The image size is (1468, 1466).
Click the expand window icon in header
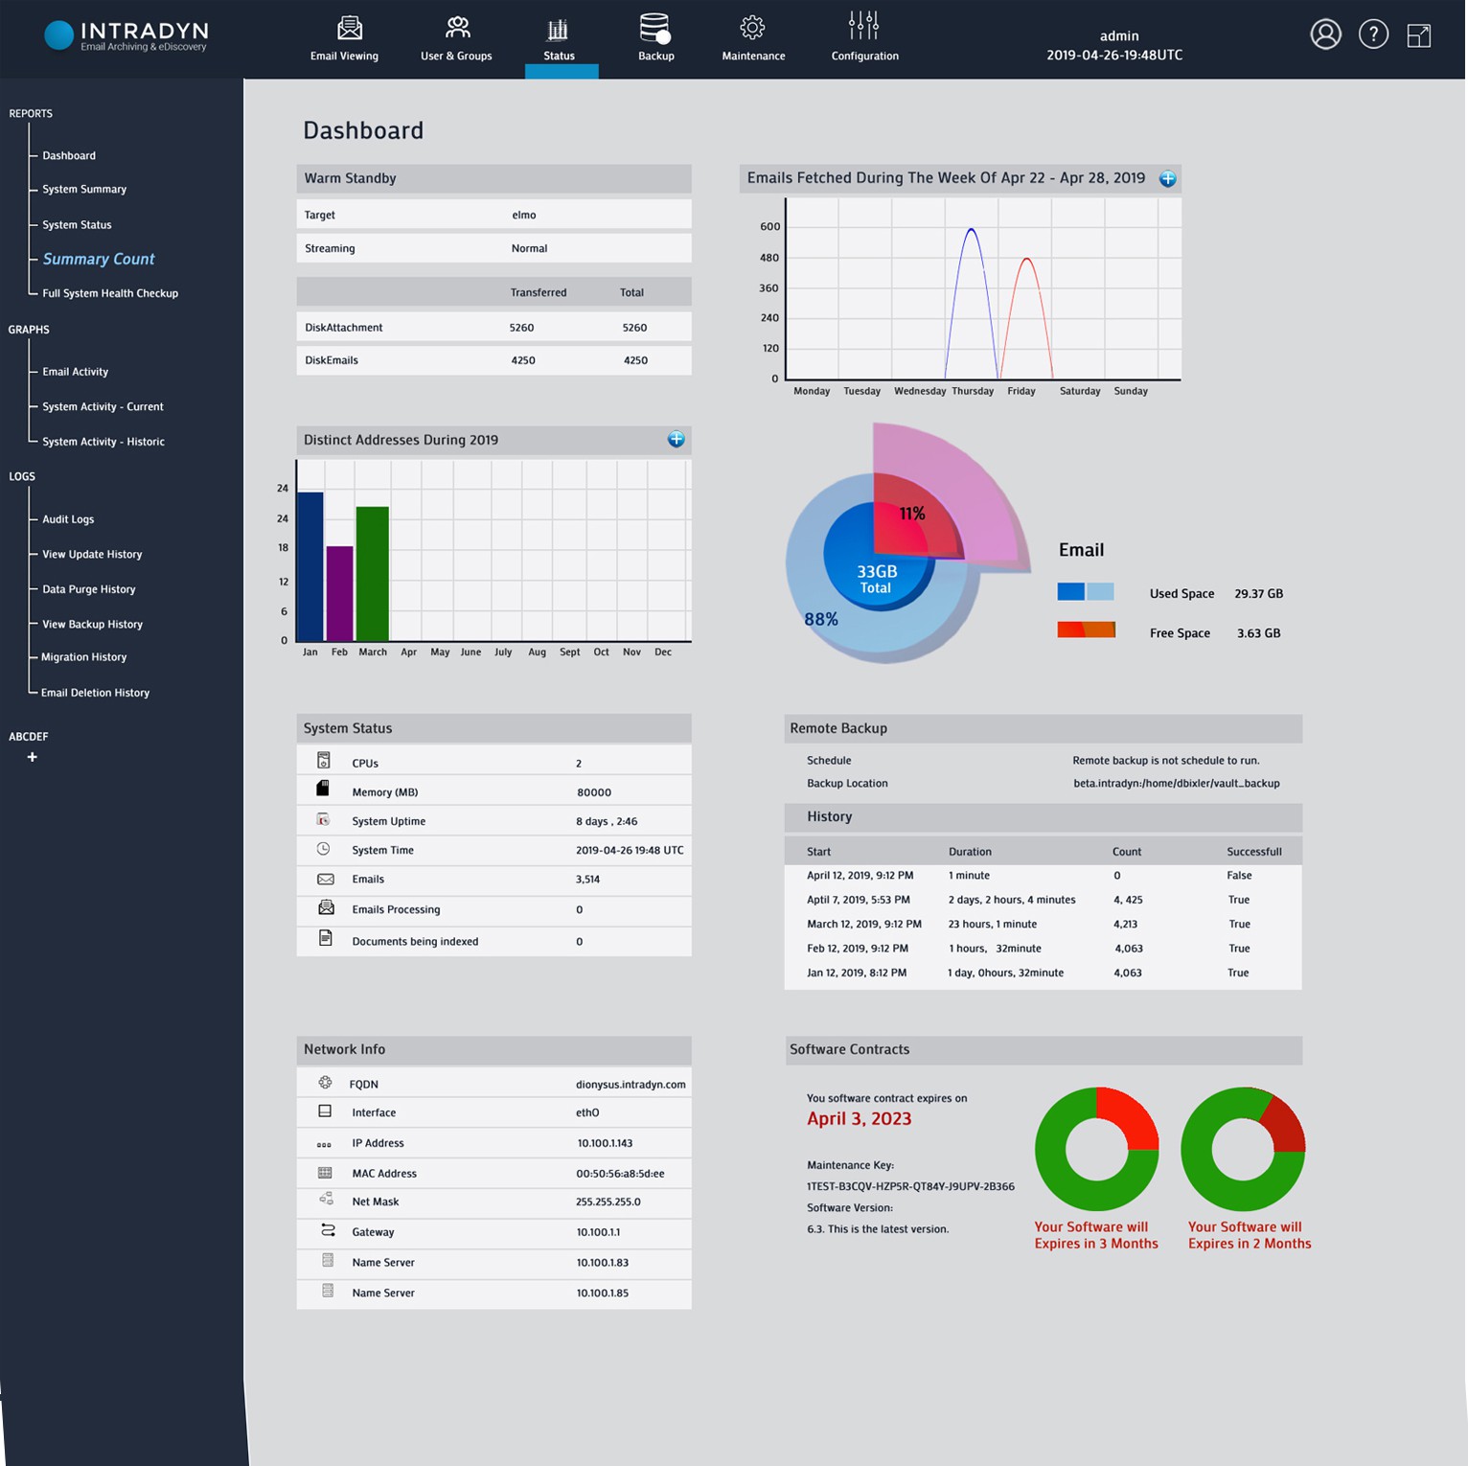click(x=1418, y=36)
